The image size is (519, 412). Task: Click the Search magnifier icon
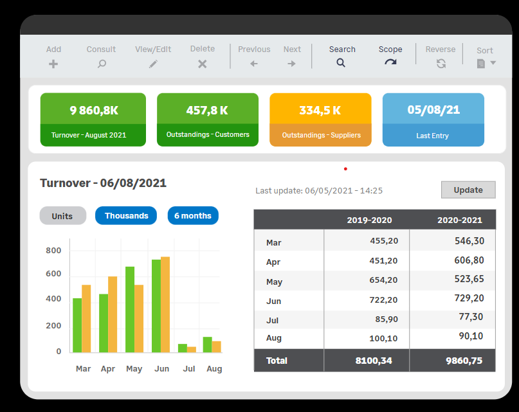pos(341,63)
